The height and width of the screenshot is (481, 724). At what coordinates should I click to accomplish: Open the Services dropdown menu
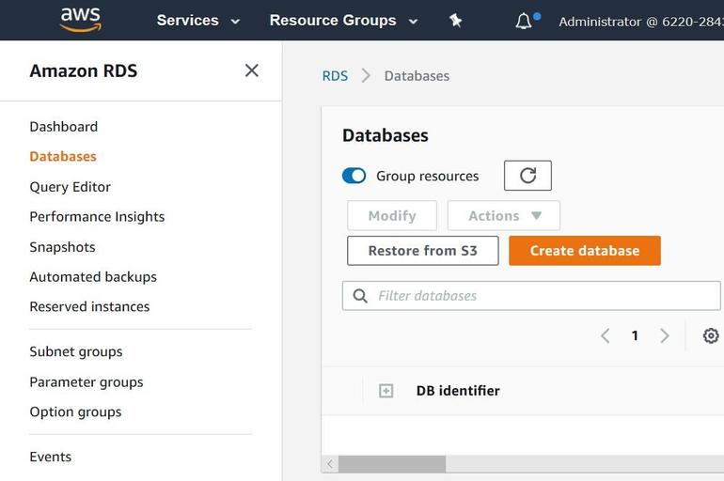tap(198, 21)
